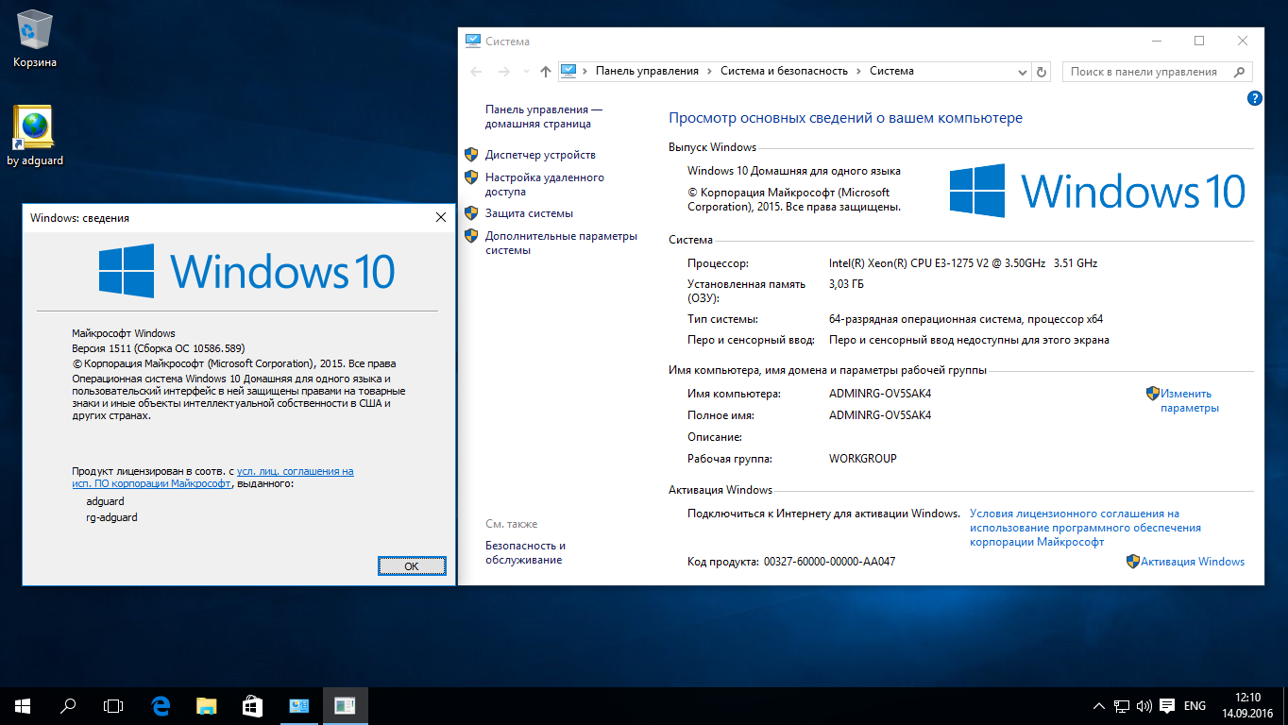Open the Action Center notification icon
The width and height of the screenshot is (1288, 725).
pos(1167,705)
